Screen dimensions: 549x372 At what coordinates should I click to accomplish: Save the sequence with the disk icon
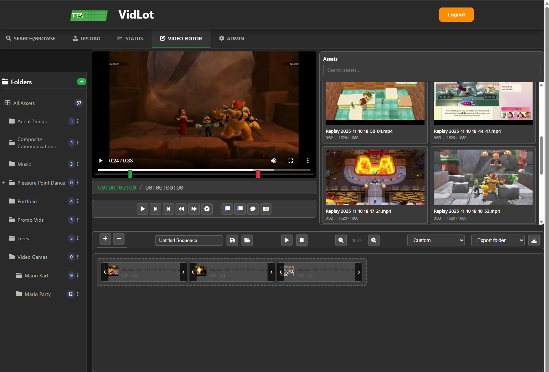click(232, 240)
